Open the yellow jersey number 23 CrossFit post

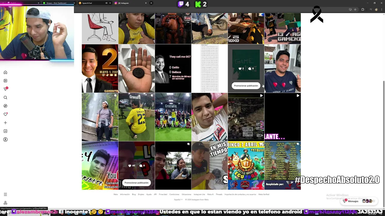pos(137,117)
